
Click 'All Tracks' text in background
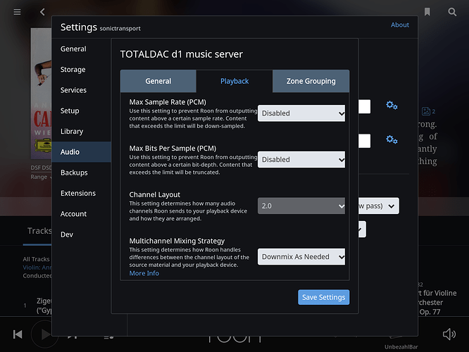click(x=36, y=259)
